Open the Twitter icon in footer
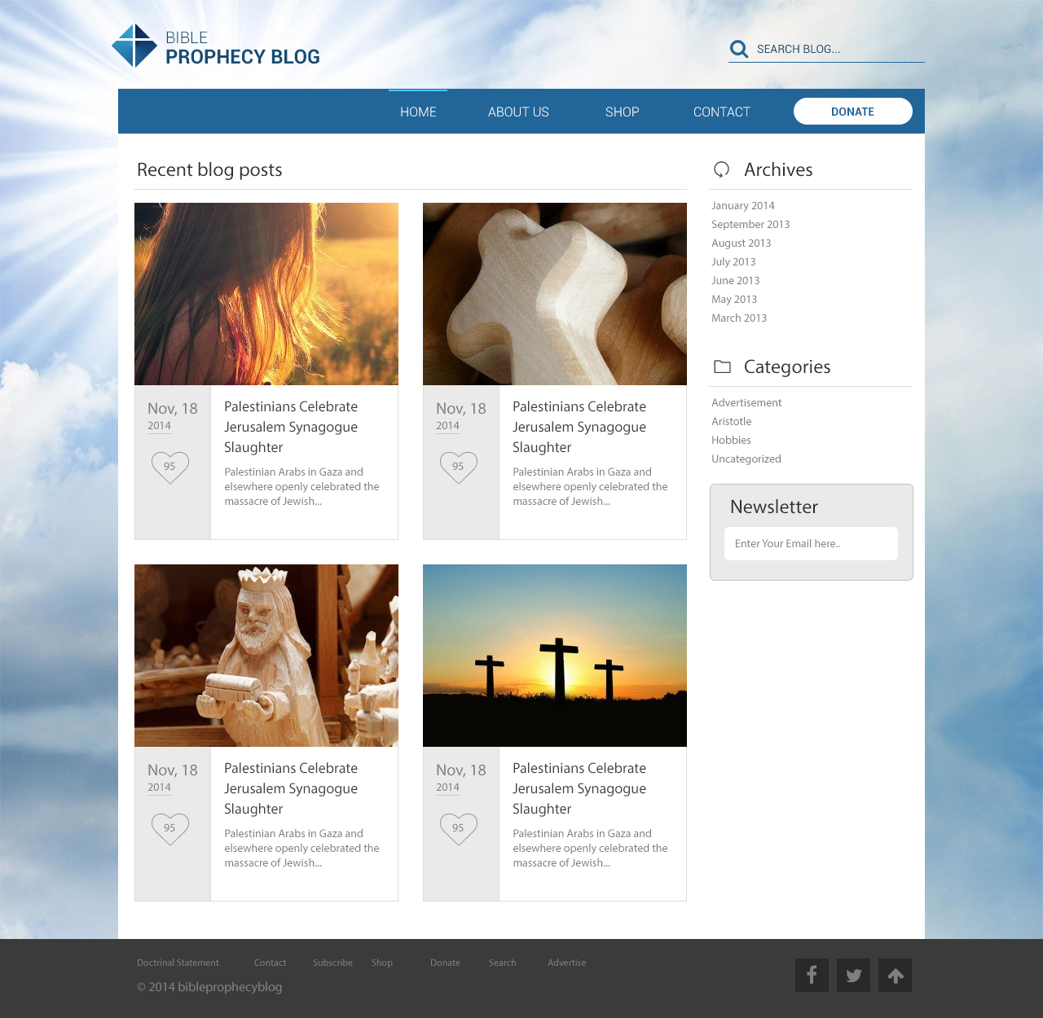Viewport: 1043px width, 1018px height. point(853,976)
